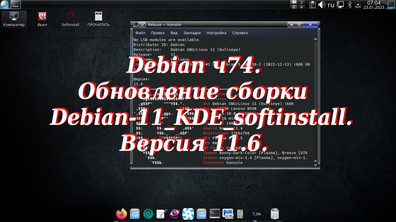Launch the blue media player dock icon

click(188, 214)
